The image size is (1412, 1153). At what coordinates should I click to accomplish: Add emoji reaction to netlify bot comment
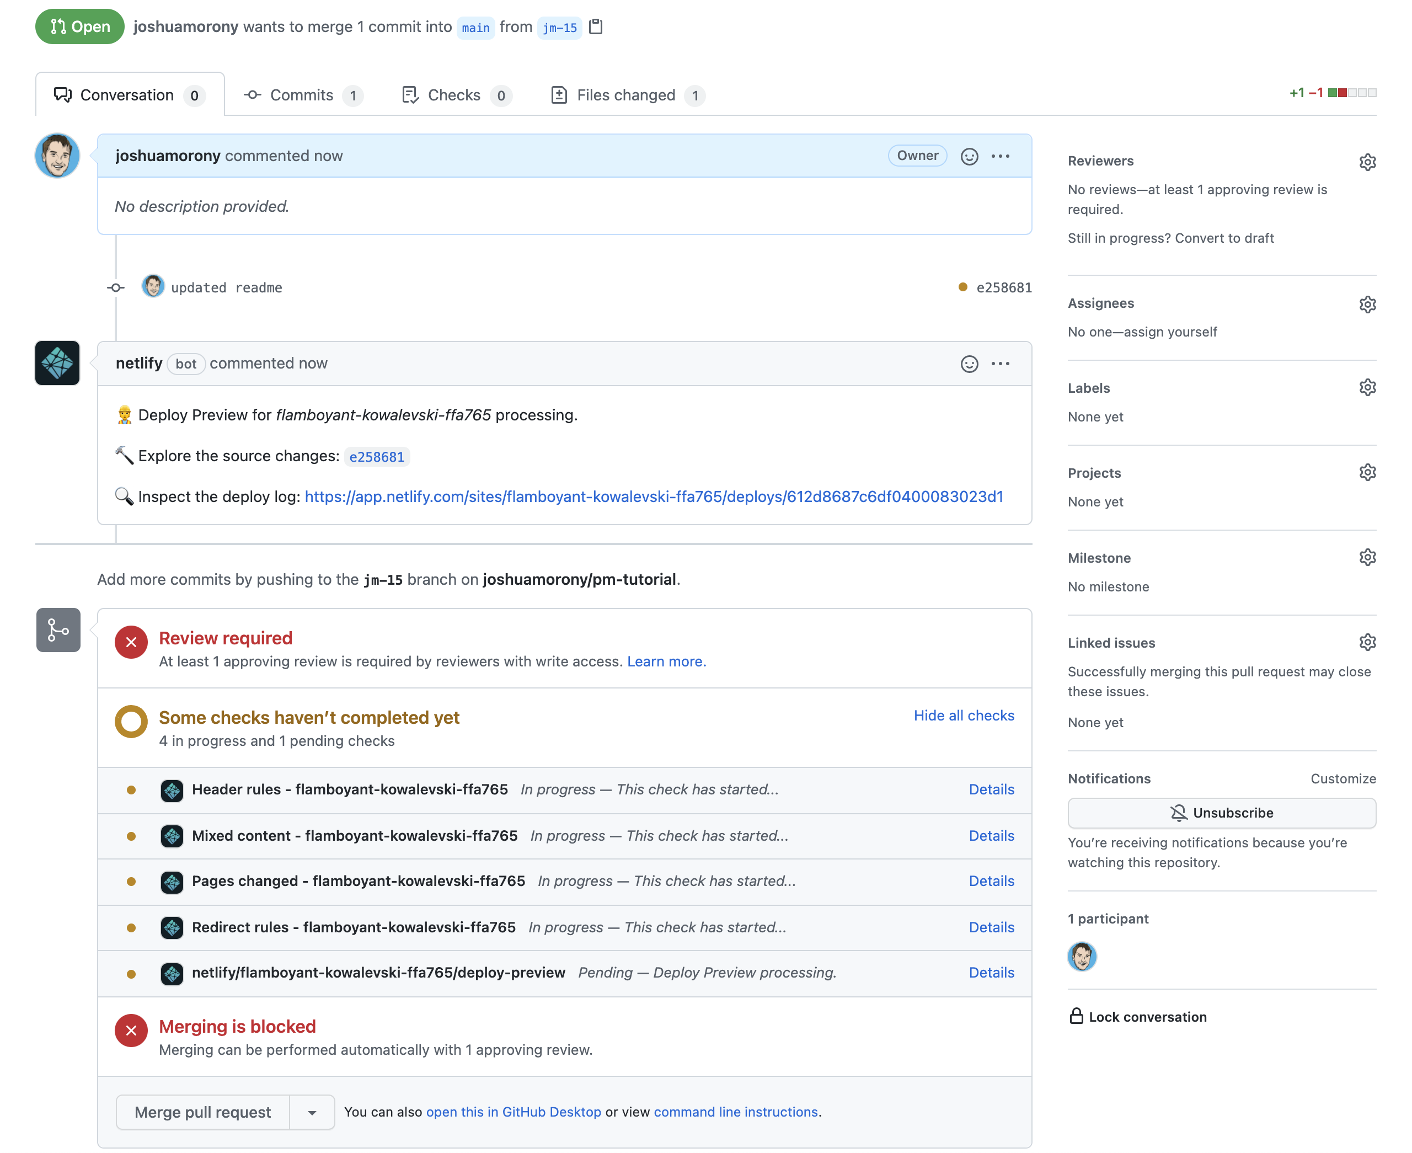969,364
